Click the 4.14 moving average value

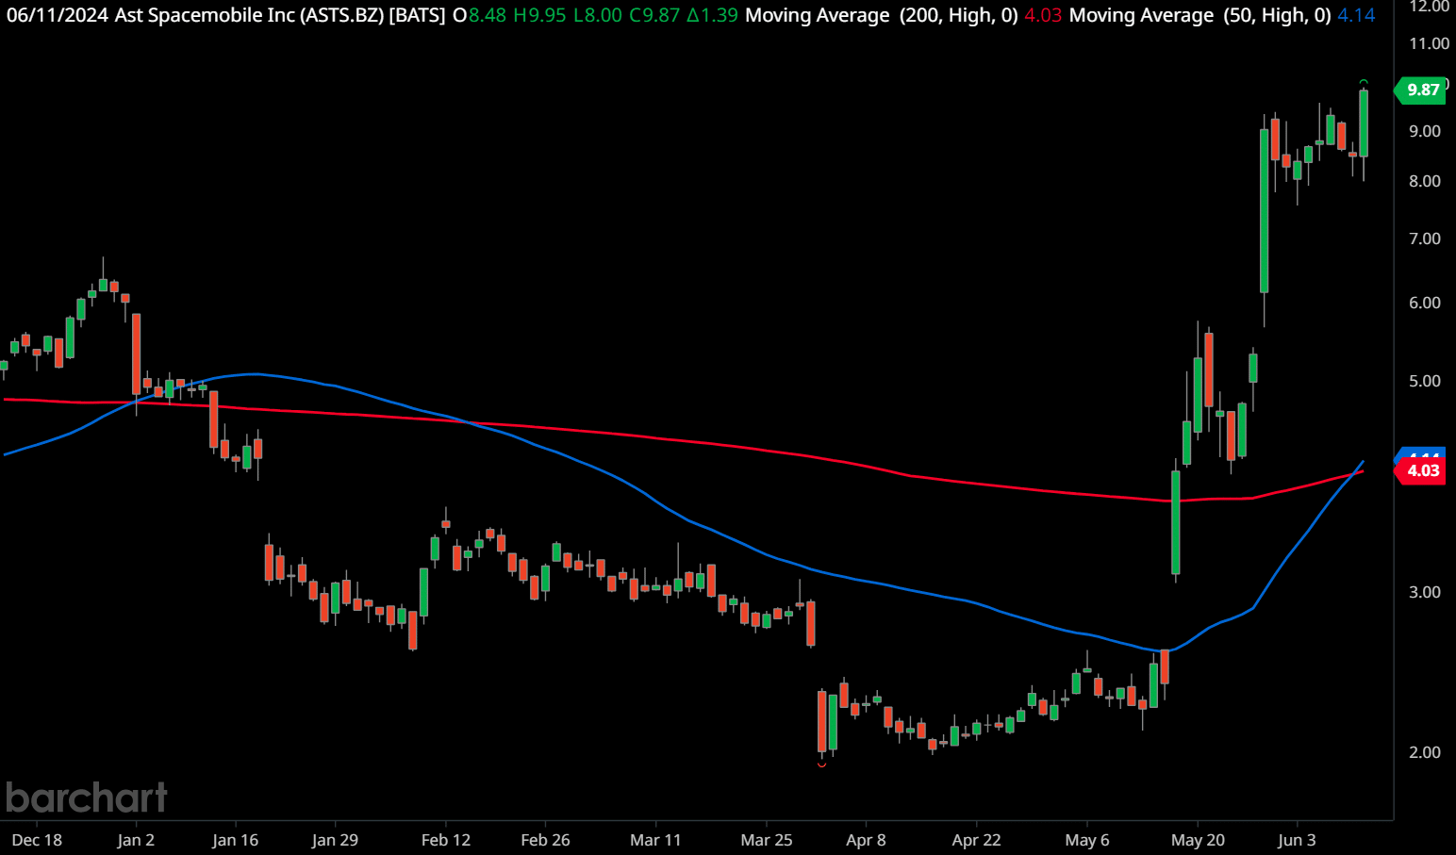point(1356,15)
